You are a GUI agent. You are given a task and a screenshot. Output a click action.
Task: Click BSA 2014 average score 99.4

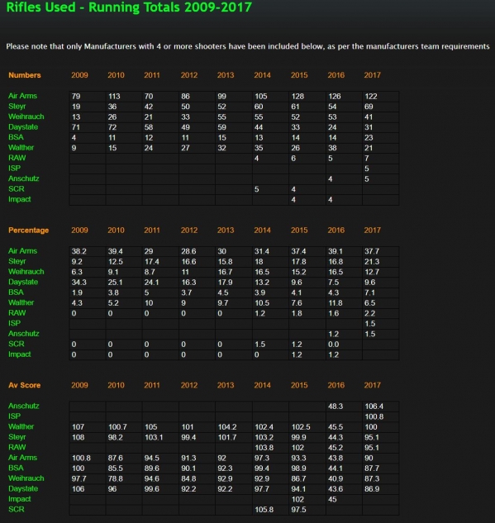tap(262, 468)
